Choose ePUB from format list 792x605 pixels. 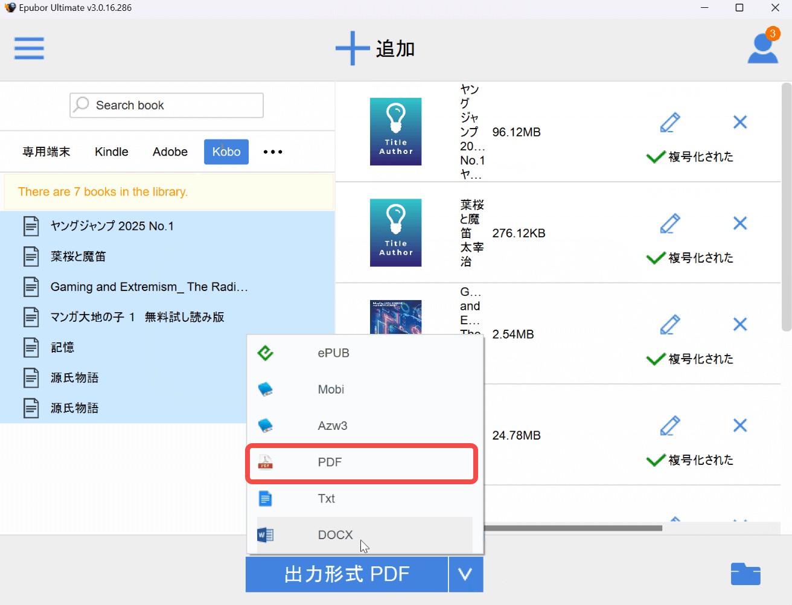pyautogui.click(x=333, y=353)
